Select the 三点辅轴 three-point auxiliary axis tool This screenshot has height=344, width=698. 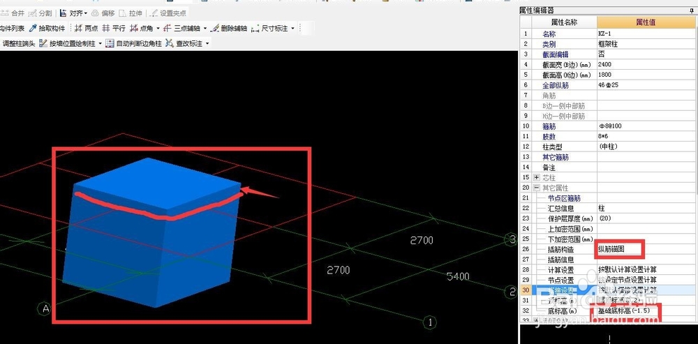tap(181, 29)
